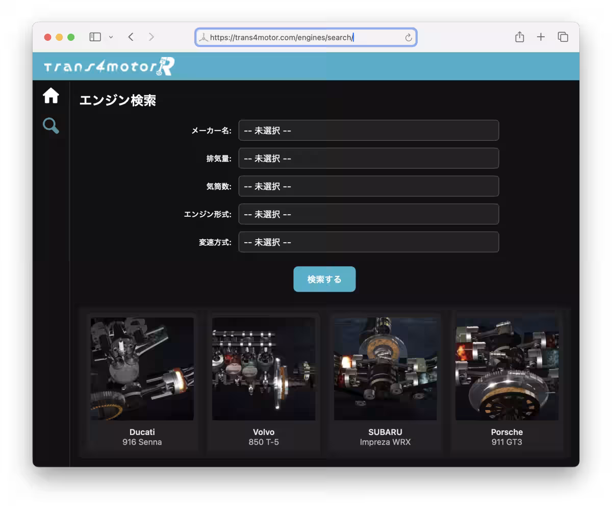Click the browser address bar
The height and width of the screenshot is (510, 612).
click(305, 37)
